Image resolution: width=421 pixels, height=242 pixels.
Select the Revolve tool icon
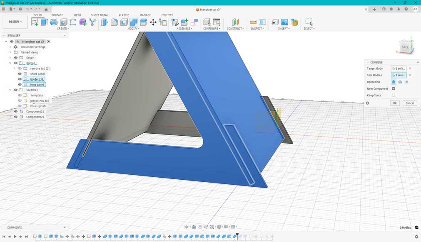(x=54, y=22)
